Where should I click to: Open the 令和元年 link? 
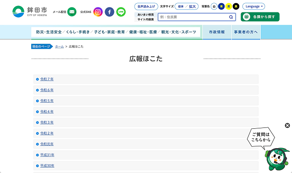click(x=47, y=144)
